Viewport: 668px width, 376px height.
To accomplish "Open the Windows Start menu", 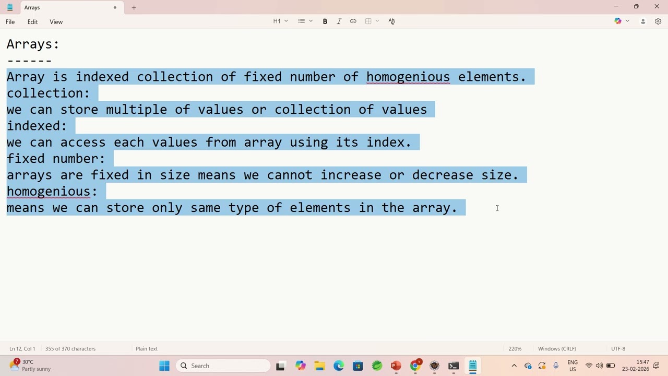I will pyautogui.click(x=164, y=366).
